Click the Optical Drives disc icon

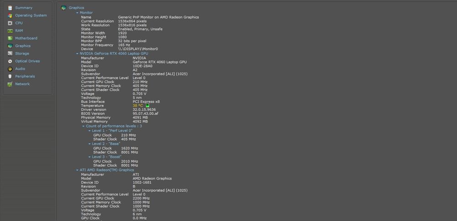click(x=10, y=61)
